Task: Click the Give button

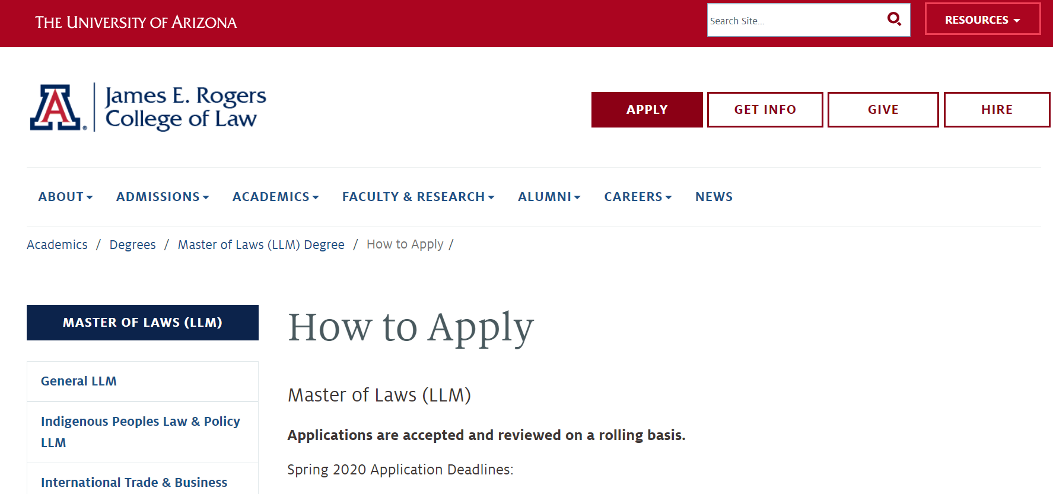Action: pos(883,110)
